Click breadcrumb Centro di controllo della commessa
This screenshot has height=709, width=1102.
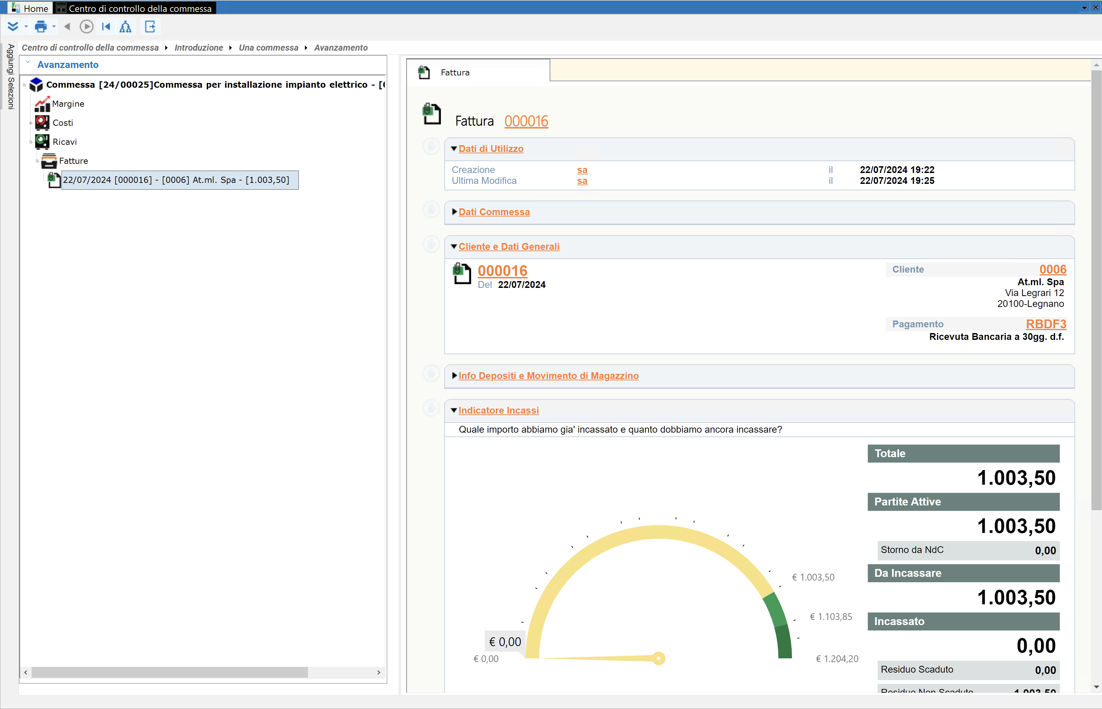90,48
